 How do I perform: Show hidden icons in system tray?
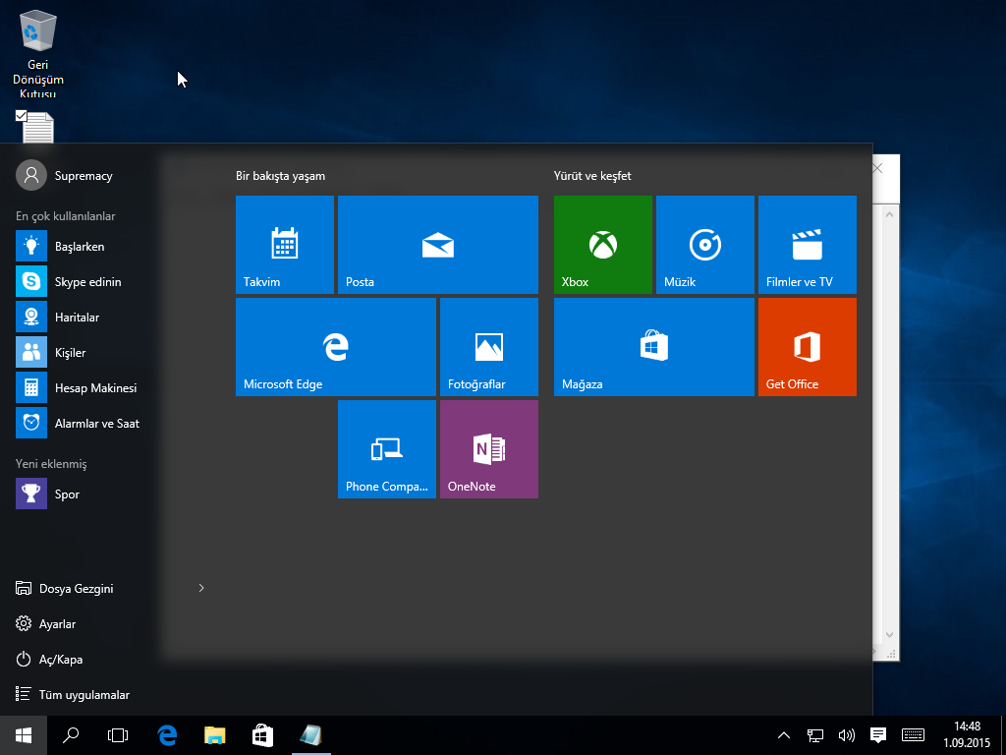pyautogui.click(x=783, y=734)
